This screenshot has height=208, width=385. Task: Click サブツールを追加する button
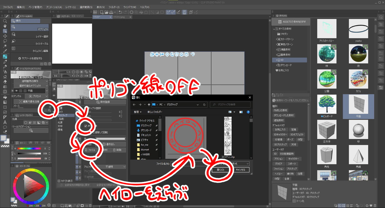coord(30,59)
